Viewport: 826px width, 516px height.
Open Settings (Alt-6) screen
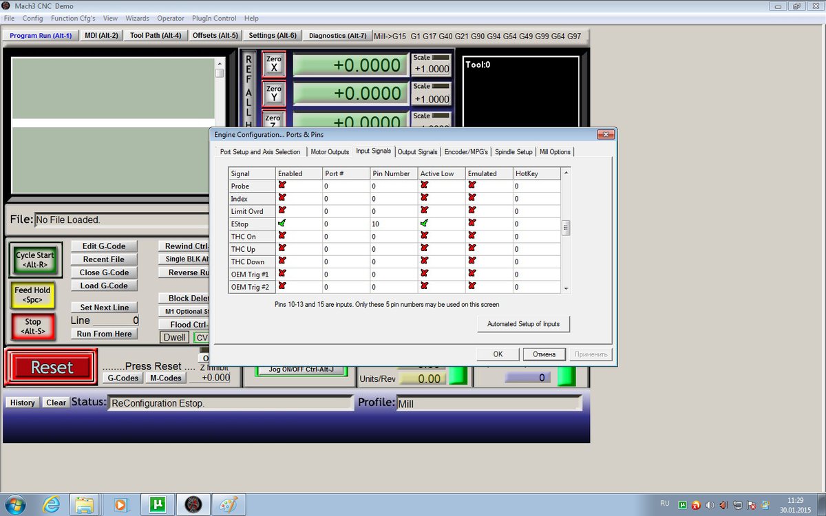(273, 35)
